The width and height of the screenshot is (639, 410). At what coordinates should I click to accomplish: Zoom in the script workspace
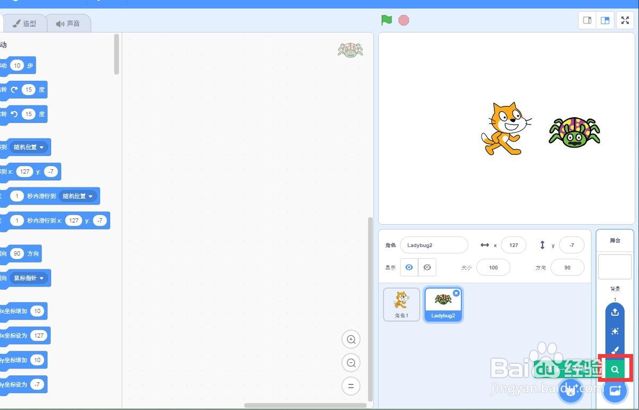click(x=351, y=339)
